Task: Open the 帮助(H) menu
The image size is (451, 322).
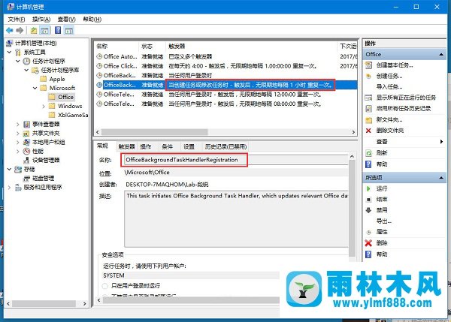Action: (x=92, y=20)
